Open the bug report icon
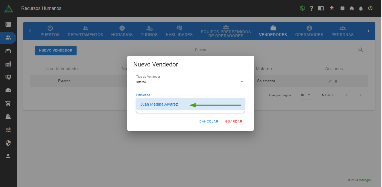382x187 pixels. tap(342, 8)
